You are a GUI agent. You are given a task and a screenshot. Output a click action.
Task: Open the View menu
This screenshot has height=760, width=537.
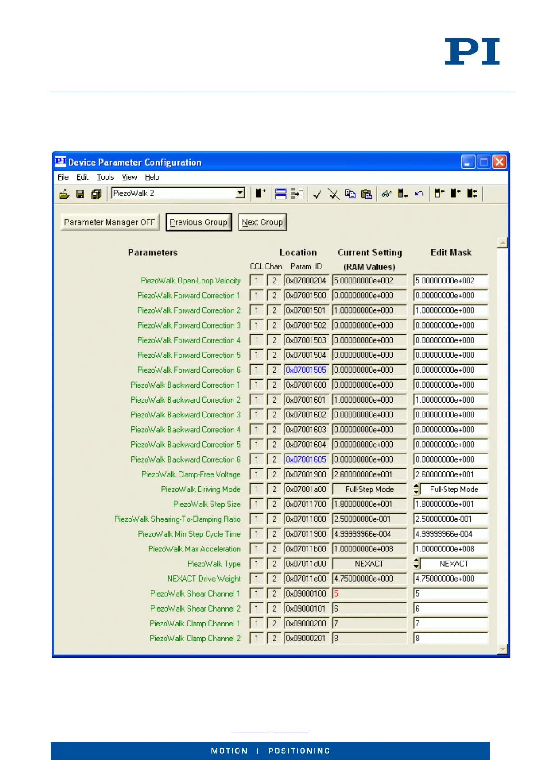[129, 177]
